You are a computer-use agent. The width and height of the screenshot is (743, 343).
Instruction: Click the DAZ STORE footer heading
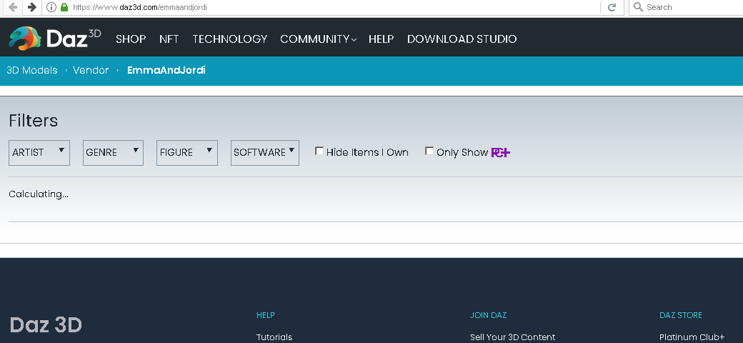(x=680, y=315)
